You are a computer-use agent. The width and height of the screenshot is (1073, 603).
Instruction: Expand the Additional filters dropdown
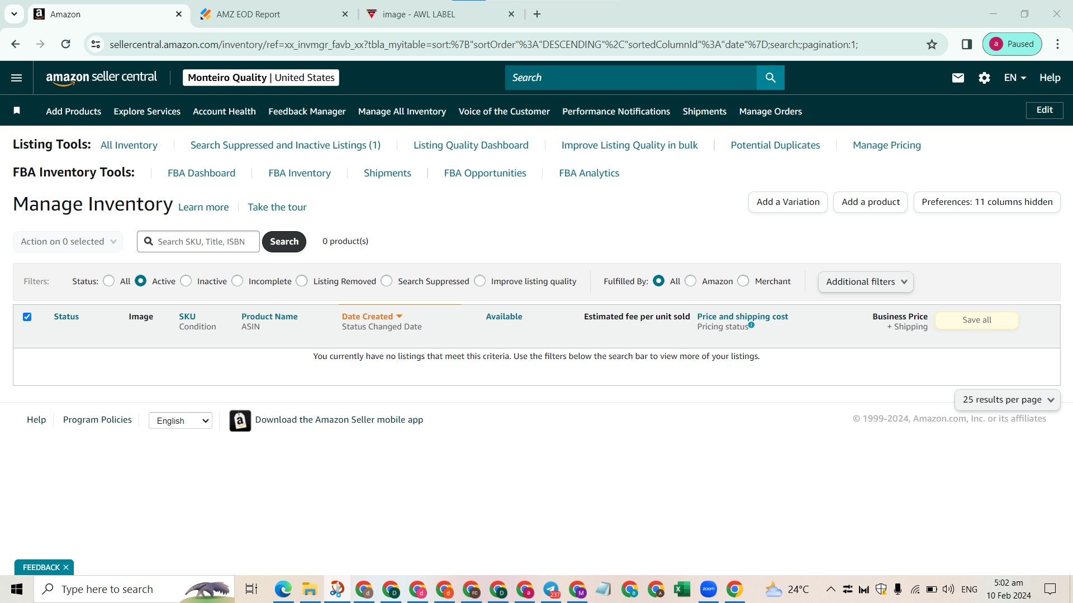click(866, 282)
